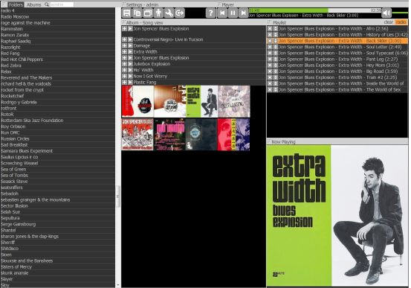
Task: Open the help question mark icon
Action: pyautogui.click(x=210, y=13)
